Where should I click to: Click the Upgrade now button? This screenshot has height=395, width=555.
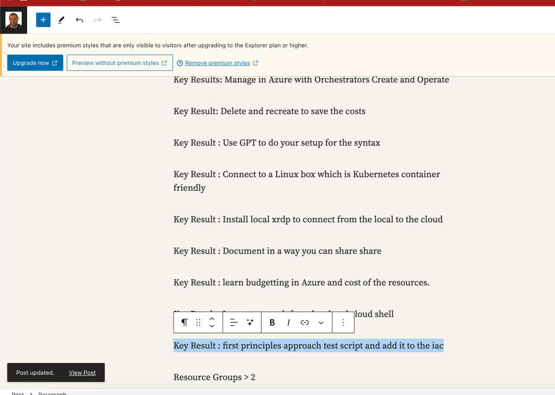(35, 63)
